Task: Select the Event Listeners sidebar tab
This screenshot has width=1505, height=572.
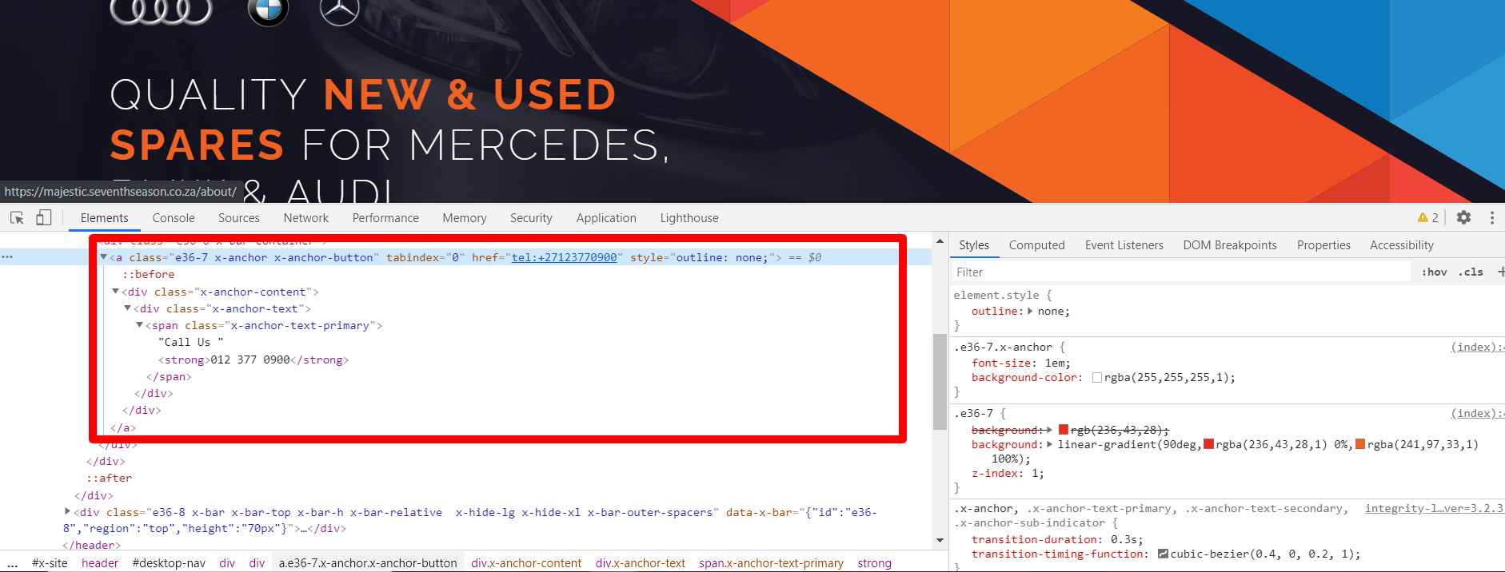Action: [1124, 245]
